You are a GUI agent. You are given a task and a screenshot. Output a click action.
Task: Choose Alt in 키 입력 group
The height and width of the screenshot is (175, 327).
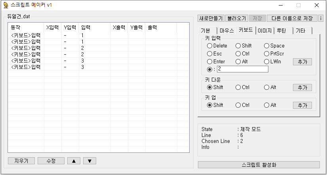[242, 61]
